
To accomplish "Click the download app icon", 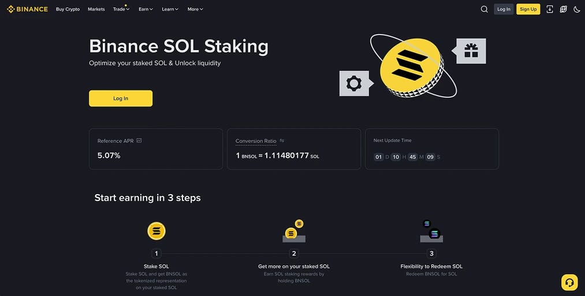I will click(x=550, y=9).
